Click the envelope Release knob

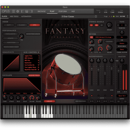tap(38, 98)
